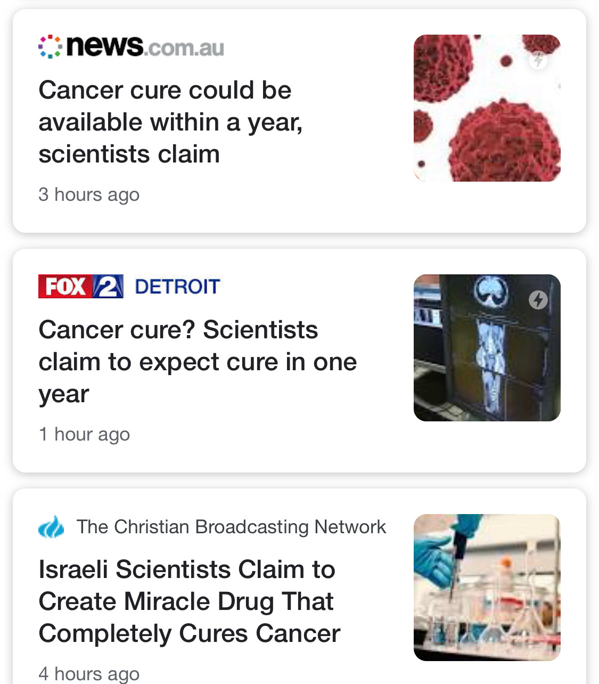Click the '1 hour ago' timestamp
Screen dimensions: 599x684
[84, 434]
